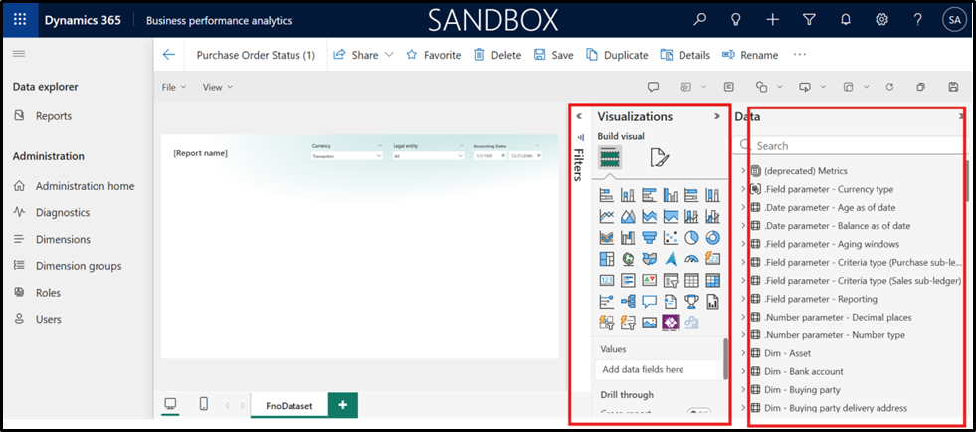Open the Currency dropdown showing Transaction

[346, 156]
